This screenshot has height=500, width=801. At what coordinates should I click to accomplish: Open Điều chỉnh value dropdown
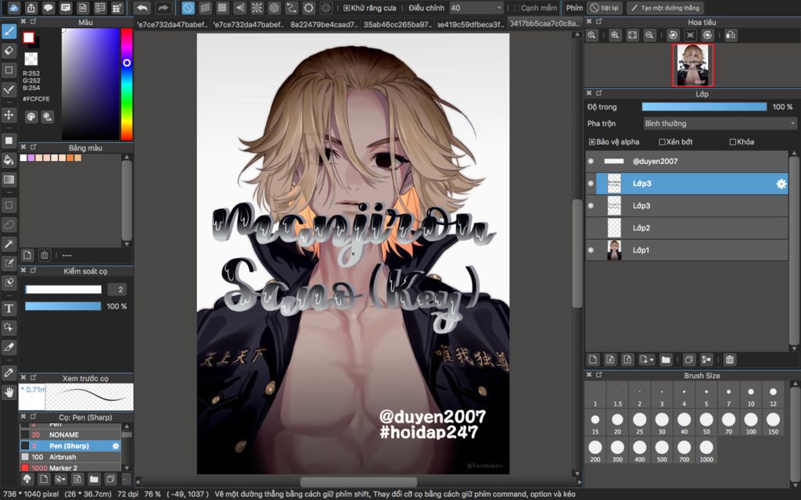click(476, 8)
